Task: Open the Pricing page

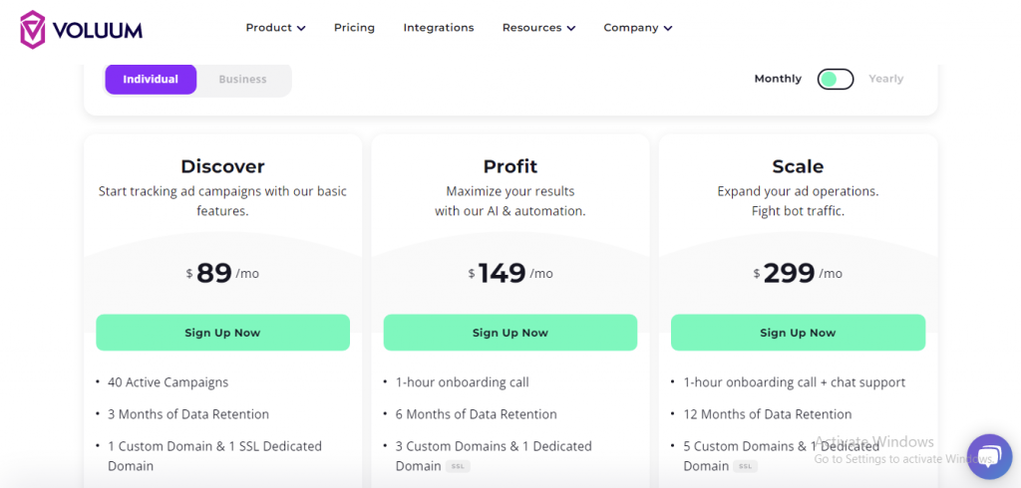Action: pyautogui.click(x=354, y=28)
